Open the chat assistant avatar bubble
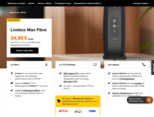This screenshot has height=117, width=154. coord(150,100)
